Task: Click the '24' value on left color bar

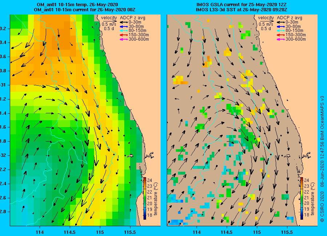Action: (150, 180)
